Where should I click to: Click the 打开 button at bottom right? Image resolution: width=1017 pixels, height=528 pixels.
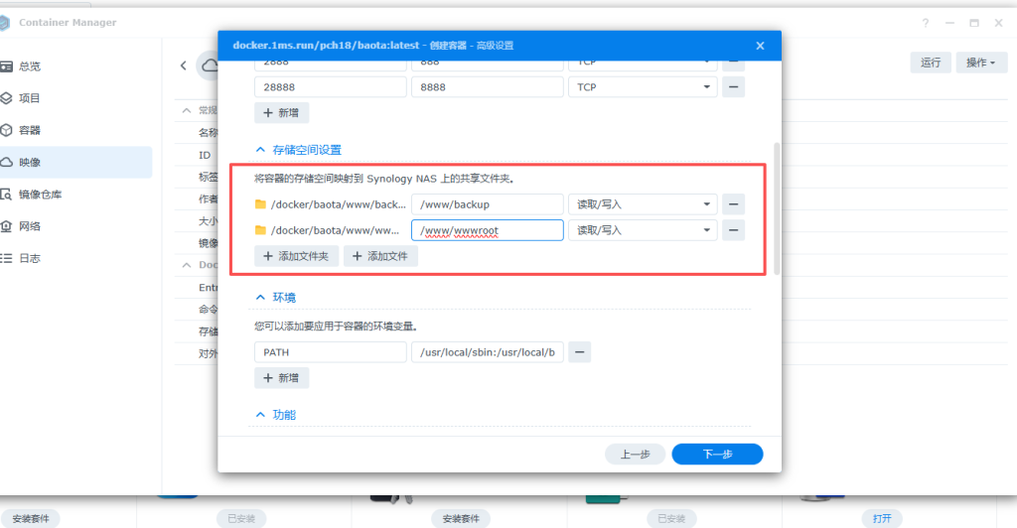882,518
